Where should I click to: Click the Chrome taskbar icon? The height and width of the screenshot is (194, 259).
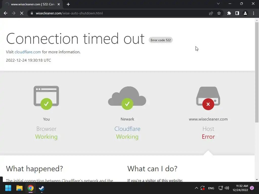pyautogui.click(x=31, y=188)
